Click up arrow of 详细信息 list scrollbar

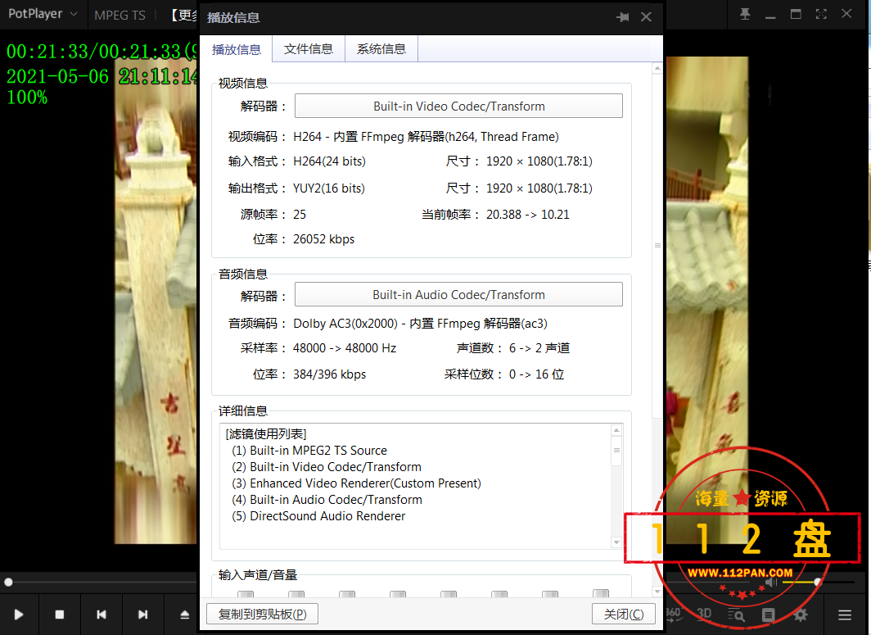pos(616,430)
